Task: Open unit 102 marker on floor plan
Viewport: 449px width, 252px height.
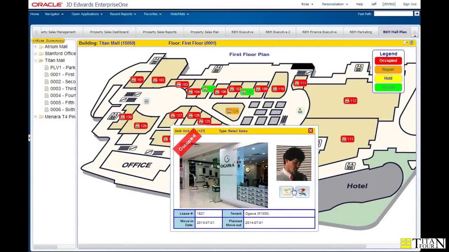Action: click(x=158, y=80)
